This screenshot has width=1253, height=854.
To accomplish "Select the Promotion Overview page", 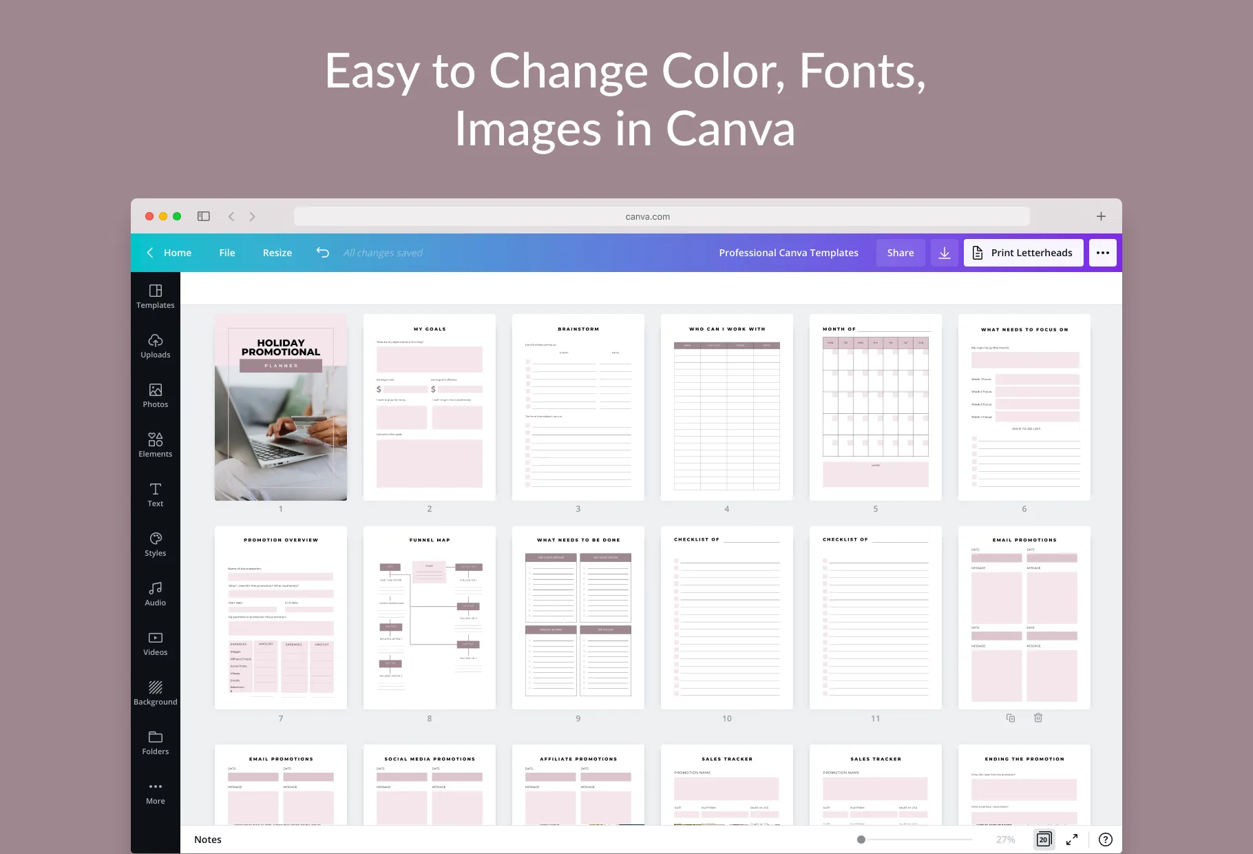I will pyautogui.click(x=281, y=618).
